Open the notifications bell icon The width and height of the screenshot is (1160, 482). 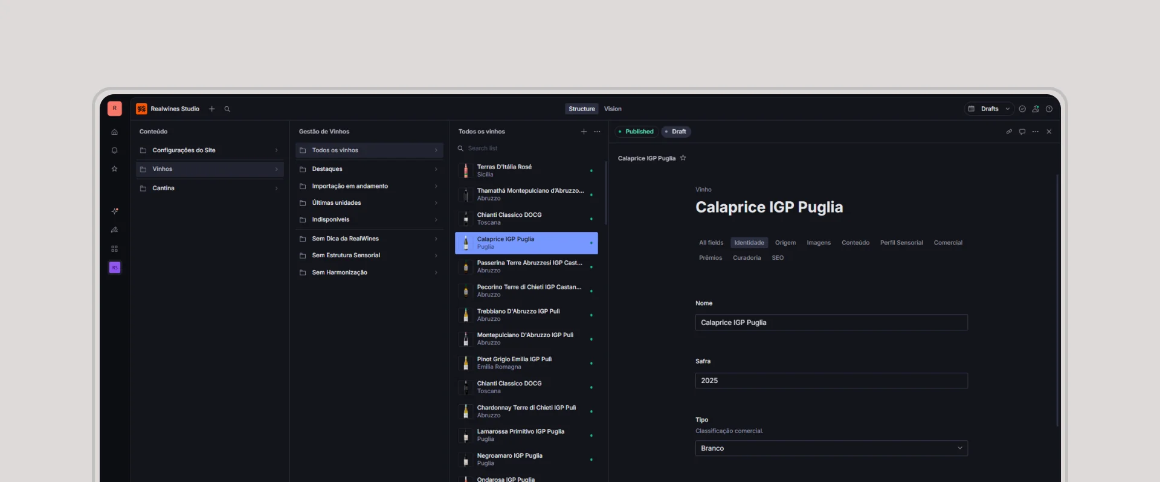pos(114,150)
